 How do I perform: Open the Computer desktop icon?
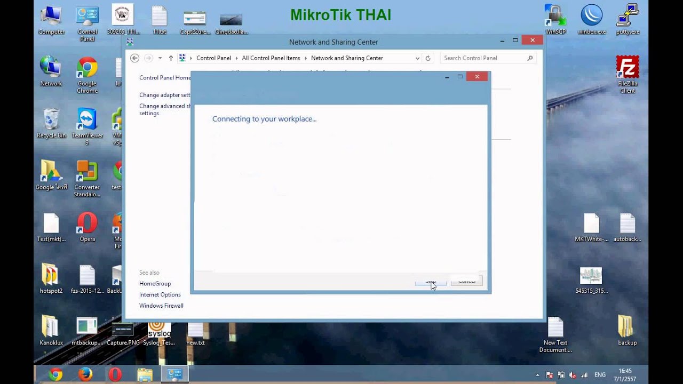pyautogui.click(x=51, y=20)
